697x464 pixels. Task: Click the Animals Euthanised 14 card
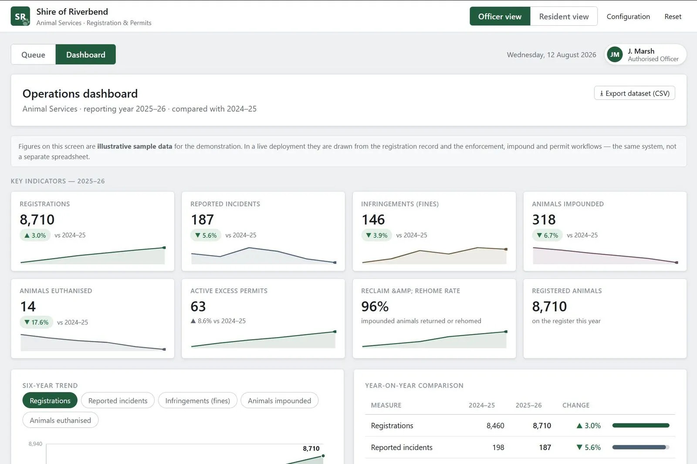pyautogui.click(x=92, y=318)
